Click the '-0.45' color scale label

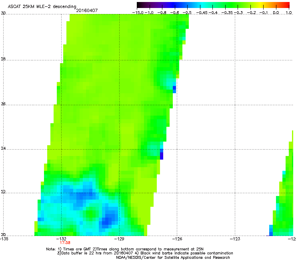click(202, 13)
